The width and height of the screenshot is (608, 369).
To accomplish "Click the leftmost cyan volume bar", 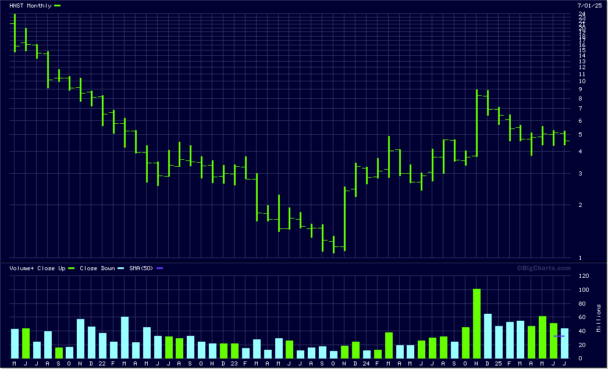I will pyautogui.click(x=15, y=343).
